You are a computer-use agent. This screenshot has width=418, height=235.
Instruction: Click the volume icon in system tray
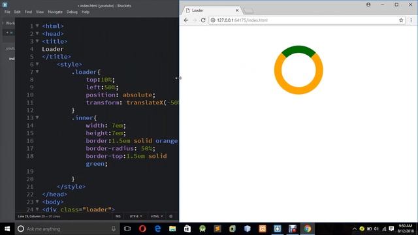click(x=376, y=228)
